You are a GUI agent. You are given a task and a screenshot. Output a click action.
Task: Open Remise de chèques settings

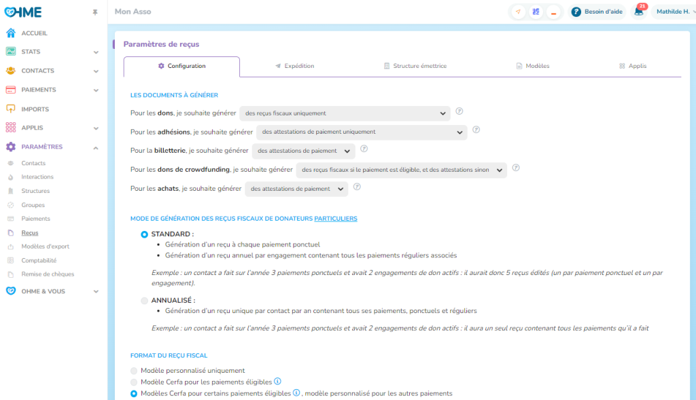tap(48, 274)
